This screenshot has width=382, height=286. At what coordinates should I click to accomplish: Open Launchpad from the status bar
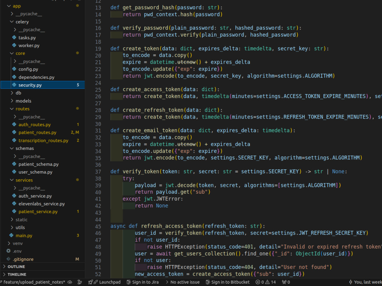110,282
